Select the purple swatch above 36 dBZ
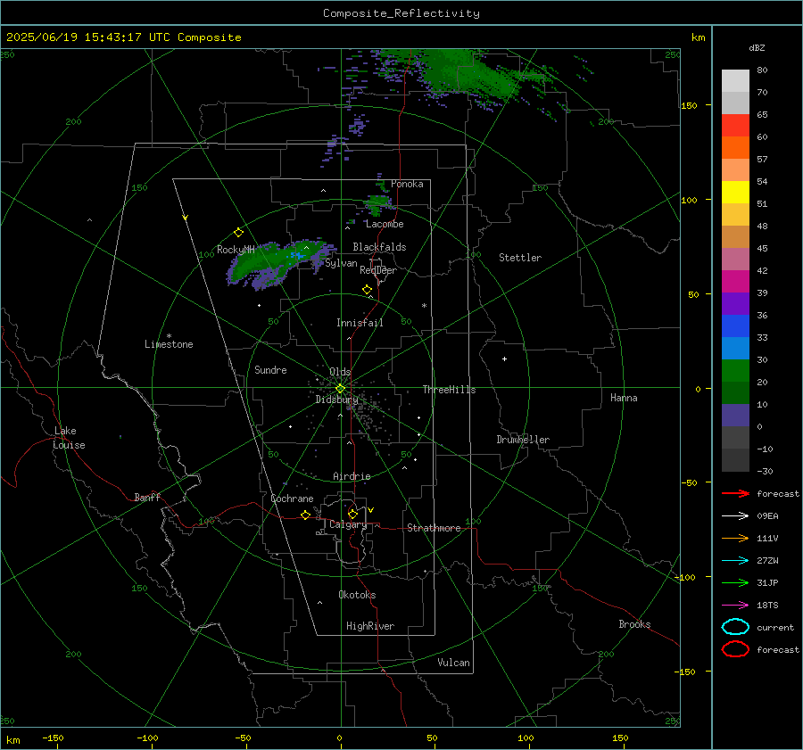The height and width of the screenshot is (750, 803). 735,303
